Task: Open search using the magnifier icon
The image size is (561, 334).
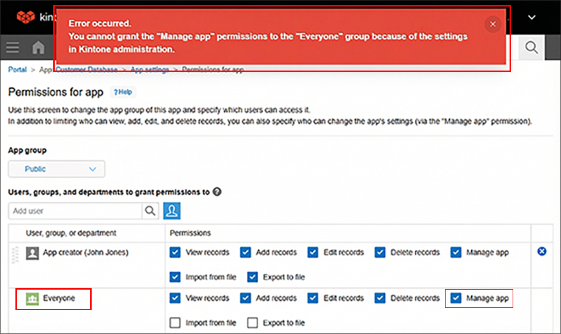Action: [531, 47]
